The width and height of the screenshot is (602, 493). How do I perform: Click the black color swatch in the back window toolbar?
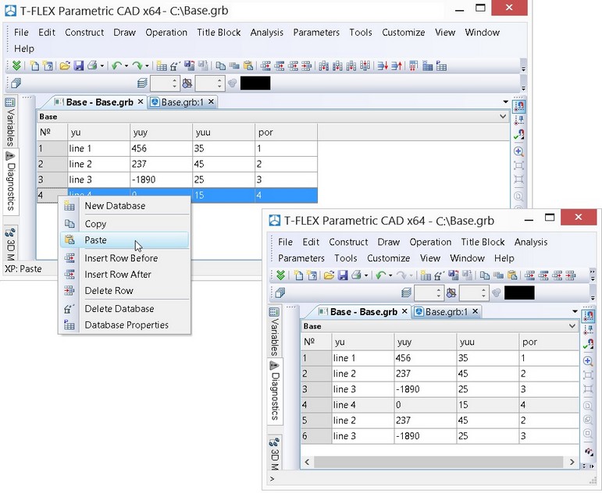255,83
